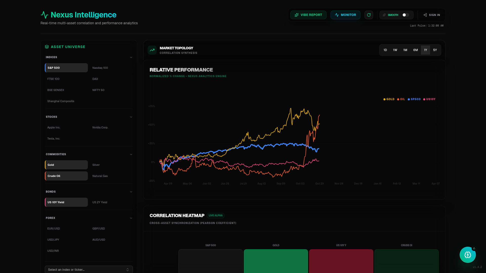Select USD/INR forex pair
This screenshot has width=486, height=273.
pyautogui.click(x=66, y=251)
